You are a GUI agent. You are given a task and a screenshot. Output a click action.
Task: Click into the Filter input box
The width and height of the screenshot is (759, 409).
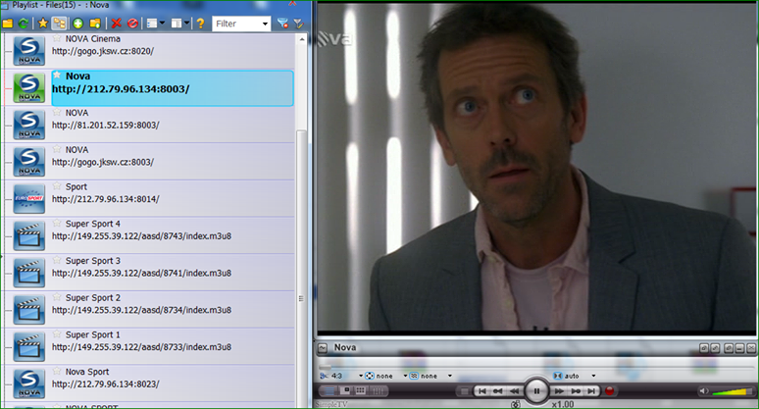pos(236,24)
